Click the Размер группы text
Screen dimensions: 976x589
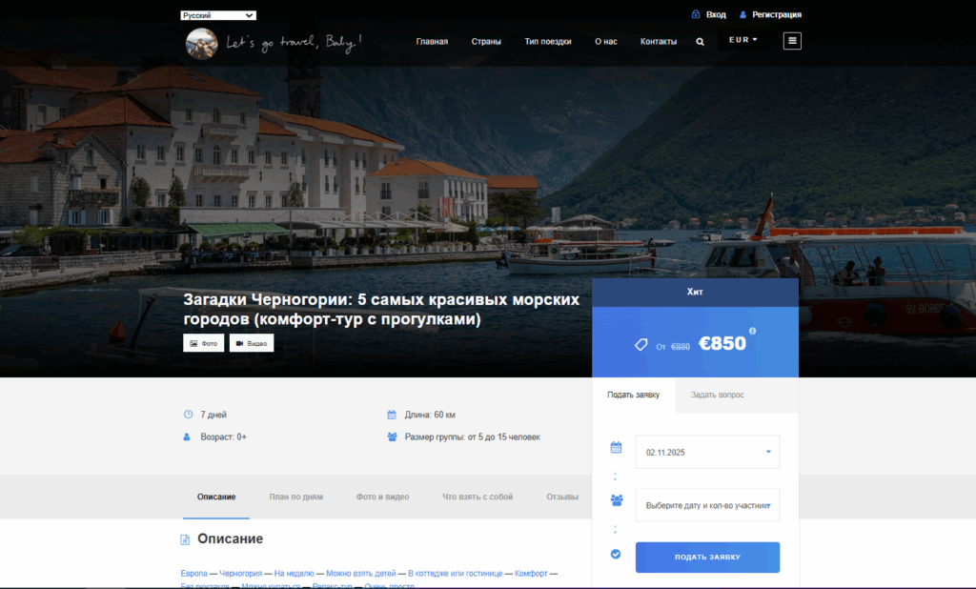[473, 437]
